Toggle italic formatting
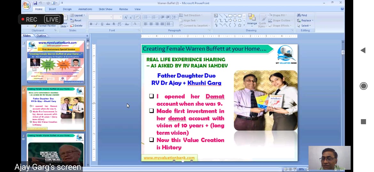The image size is (374, 172). [x=96, y=24]
